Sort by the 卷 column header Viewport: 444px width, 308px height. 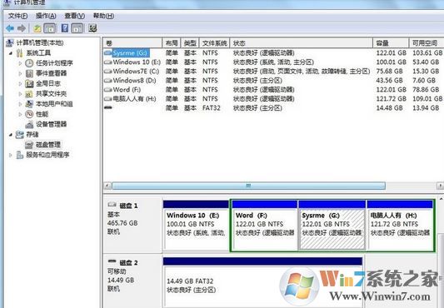click(132, 43)
